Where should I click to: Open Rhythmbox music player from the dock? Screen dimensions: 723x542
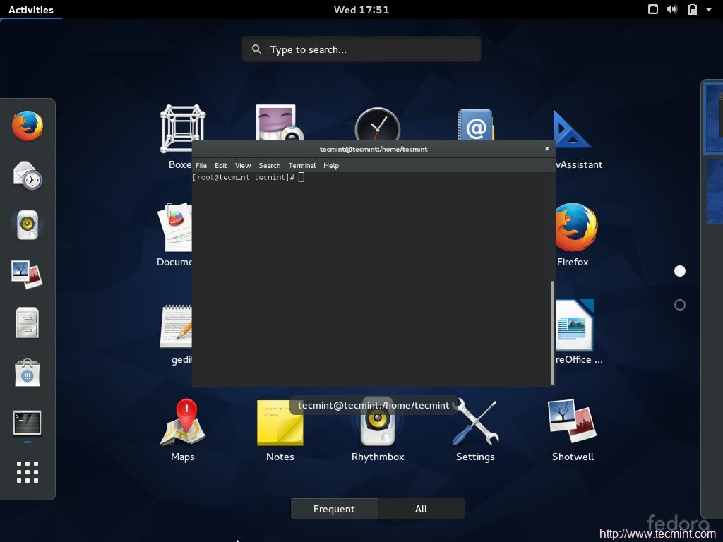[x=27, y=225]
